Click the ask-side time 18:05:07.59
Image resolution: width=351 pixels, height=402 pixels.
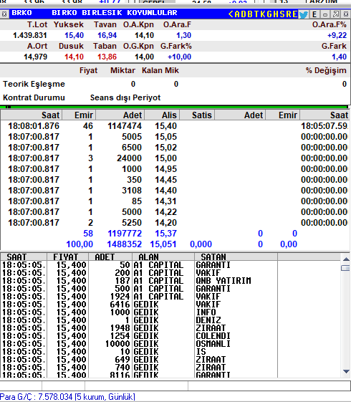pyautogui.click(x=324, y=126)
